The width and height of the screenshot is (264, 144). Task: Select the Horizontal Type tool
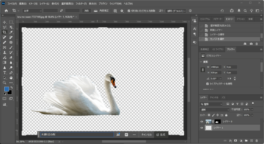point(4,73)
